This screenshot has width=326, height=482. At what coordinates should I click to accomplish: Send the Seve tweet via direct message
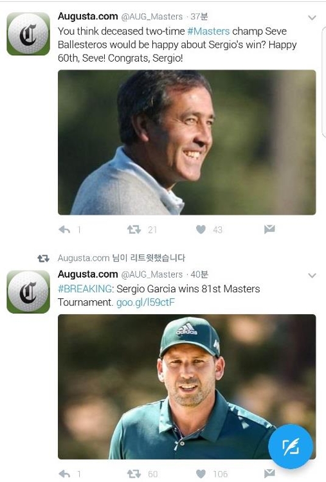[269, 229]
